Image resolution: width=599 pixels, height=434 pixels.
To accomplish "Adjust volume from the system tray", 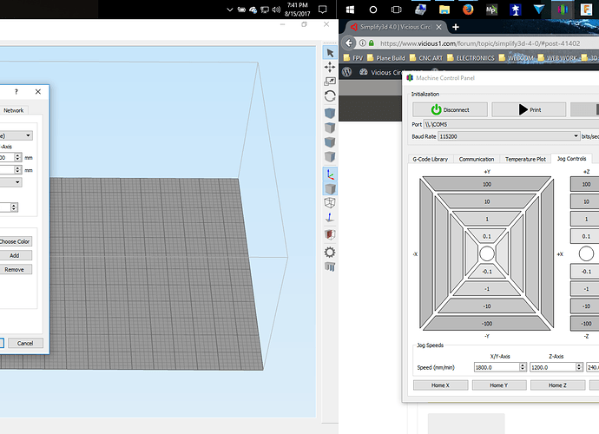I will [x=276, y=10].
